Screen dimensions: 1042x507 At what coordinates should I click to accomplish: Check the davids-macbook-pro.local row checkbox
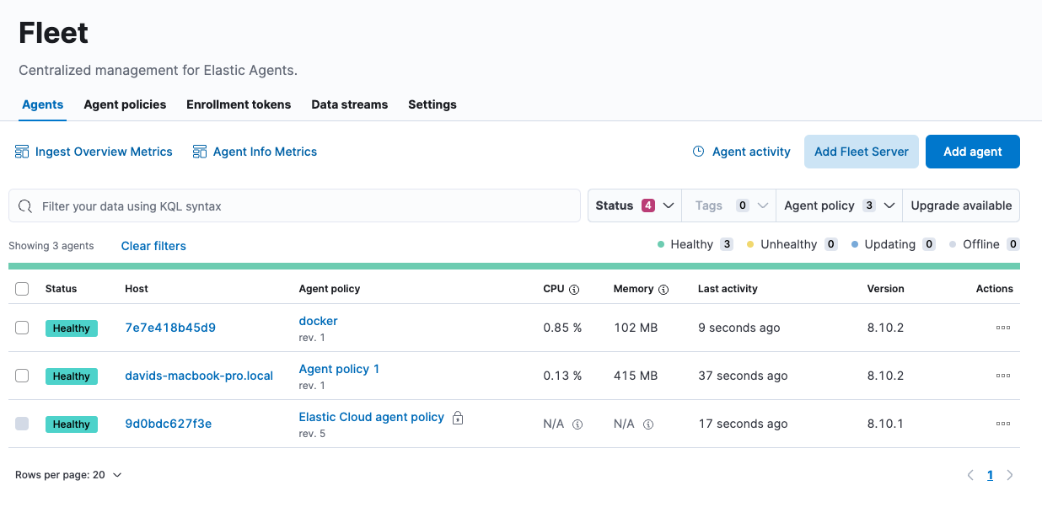click(x=22, y=376)
